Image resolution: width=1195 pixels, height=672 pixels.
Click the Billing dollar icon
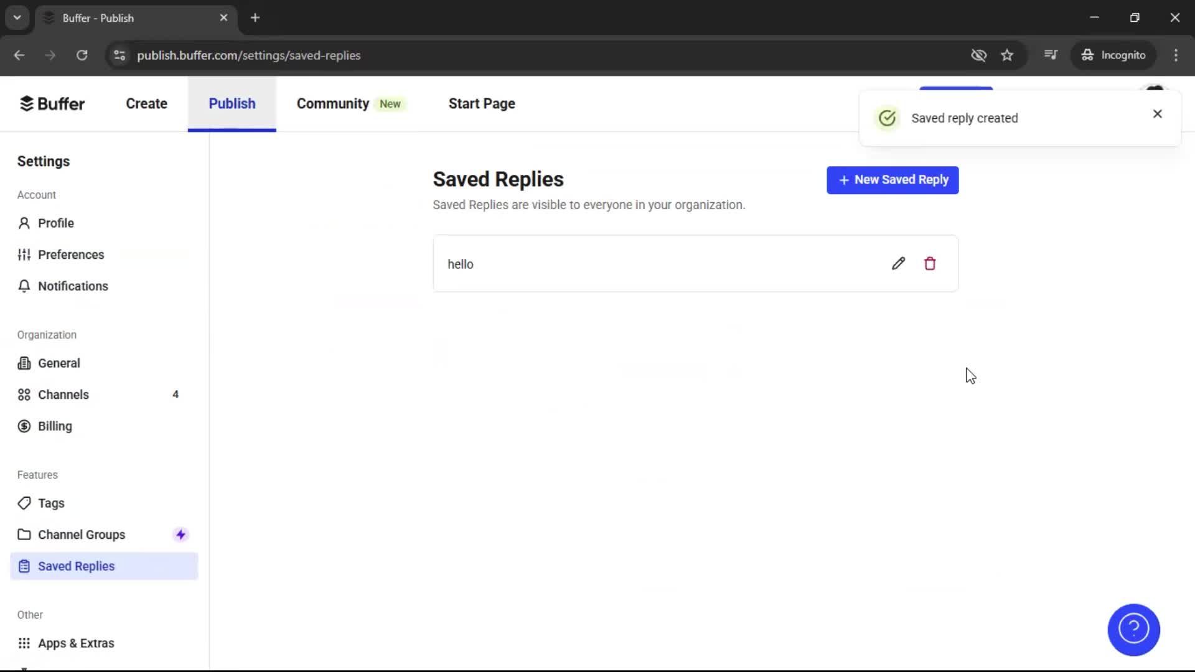pos(24,426)
